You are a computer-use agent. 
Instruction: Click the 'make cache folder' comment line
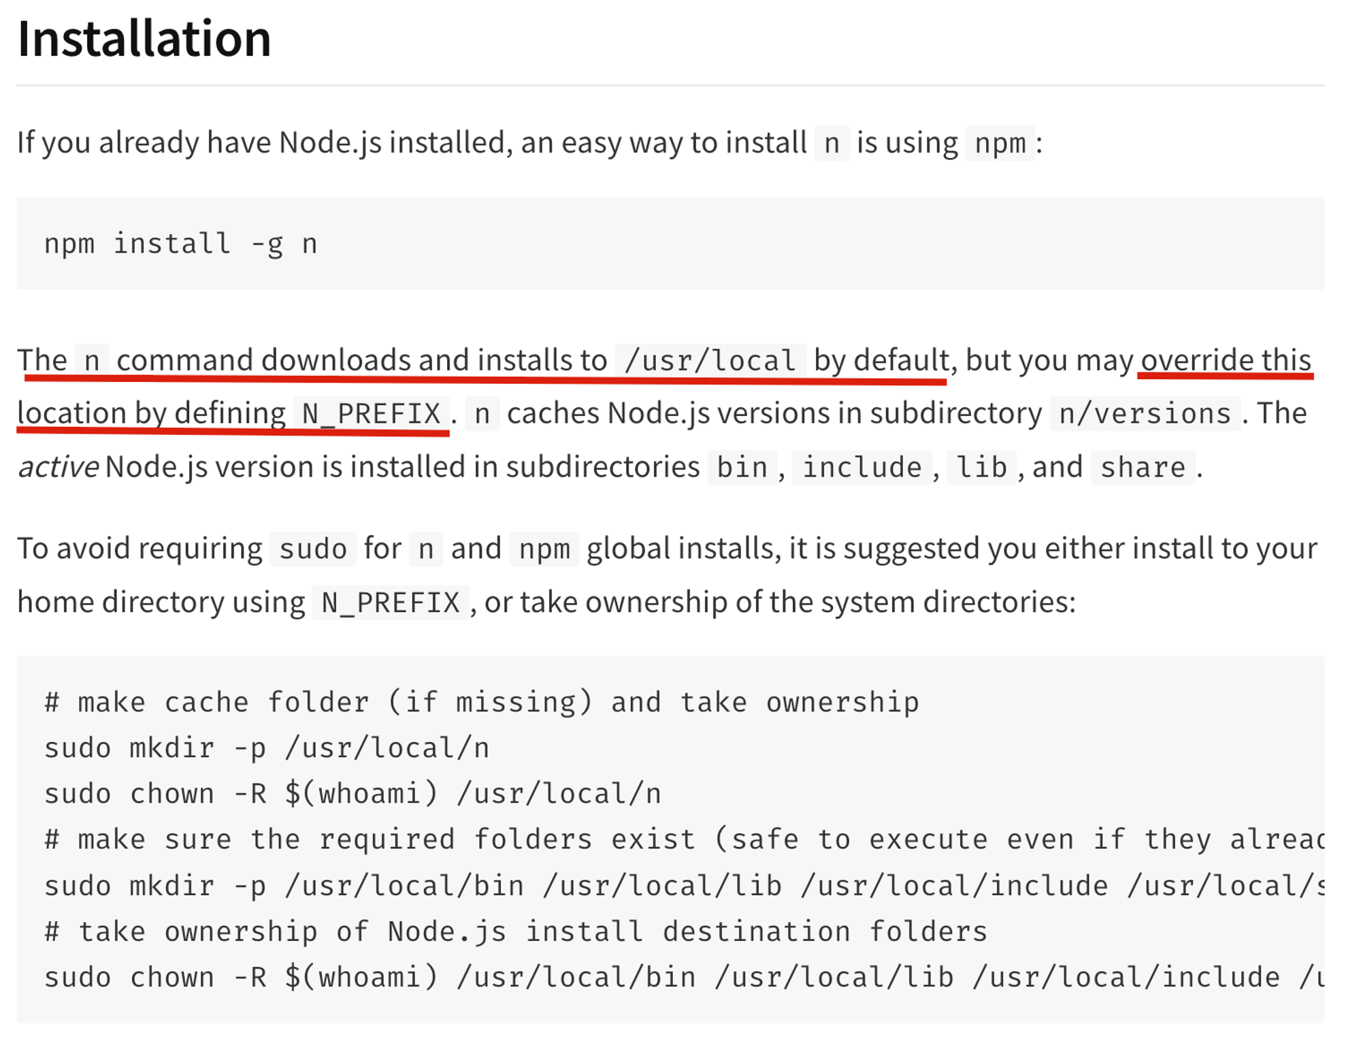482,703
